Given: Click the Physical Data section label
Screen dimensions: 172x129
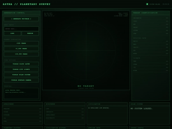Looking at the screenshot, I should coord(140,38).
